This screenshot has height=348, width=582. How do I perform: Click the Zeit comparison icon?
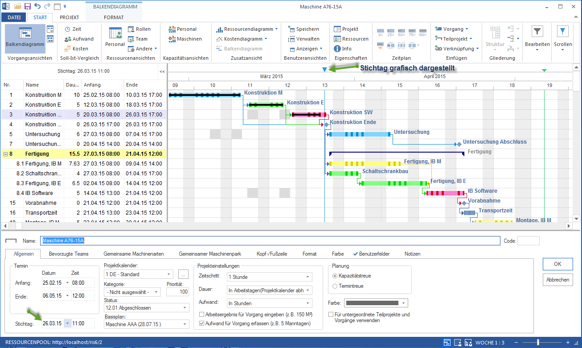(x=68, y=29)
